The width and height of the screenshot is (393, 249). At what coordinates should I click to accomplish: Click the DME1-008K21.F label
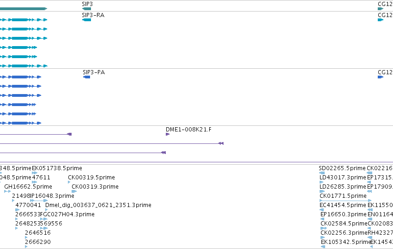pyautogui.click(x=188, y=130)
